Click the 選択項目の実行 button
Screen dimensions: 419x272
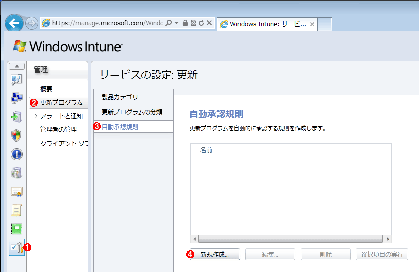tap(382, 255)
